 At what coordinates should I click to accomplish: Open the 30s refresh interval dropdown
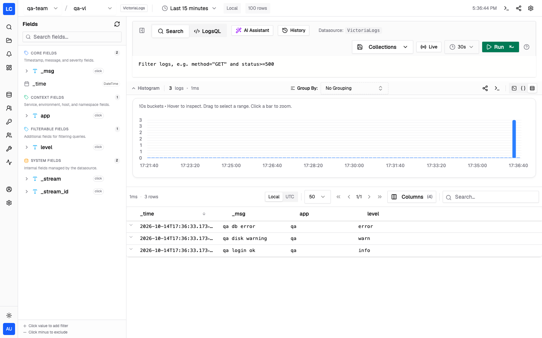[x=462, y=47]
